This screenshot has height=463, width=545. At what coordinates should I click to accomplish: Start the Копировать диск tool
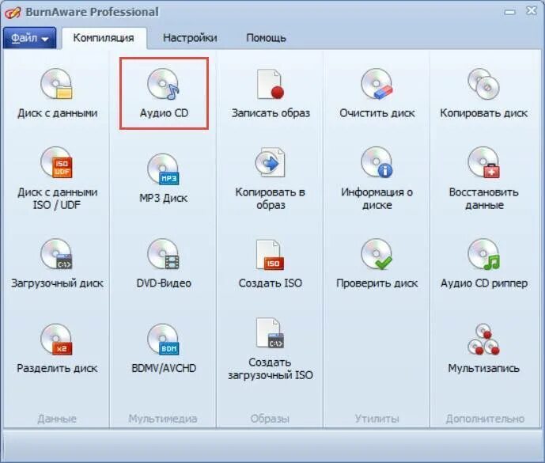coord(484,93)
